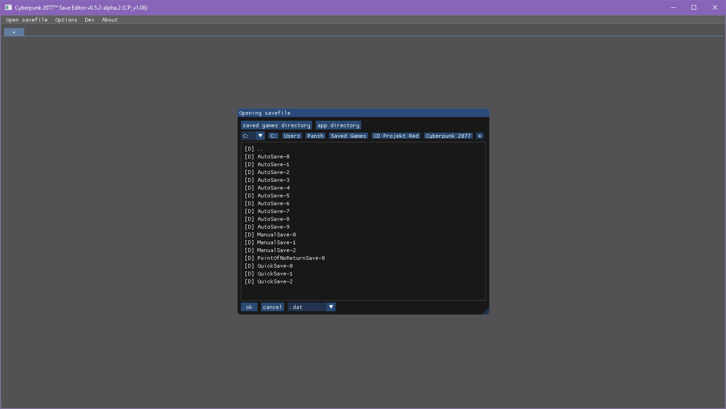Maximize the Save Editor window
Viewport: 726px width, 409px height.
click(x=694, y=7)
